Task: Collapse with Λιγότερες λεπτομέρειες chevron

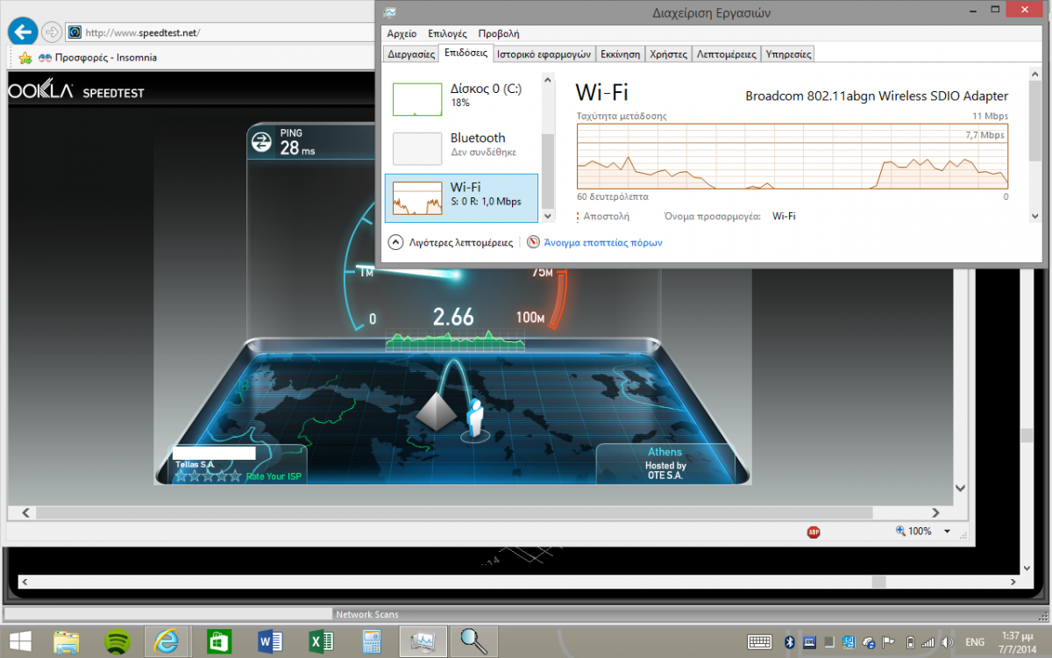Action: (x=395, y=242)
